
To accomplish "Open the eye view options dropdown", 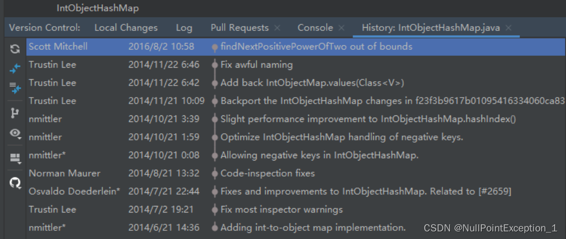I will point(15,133).
